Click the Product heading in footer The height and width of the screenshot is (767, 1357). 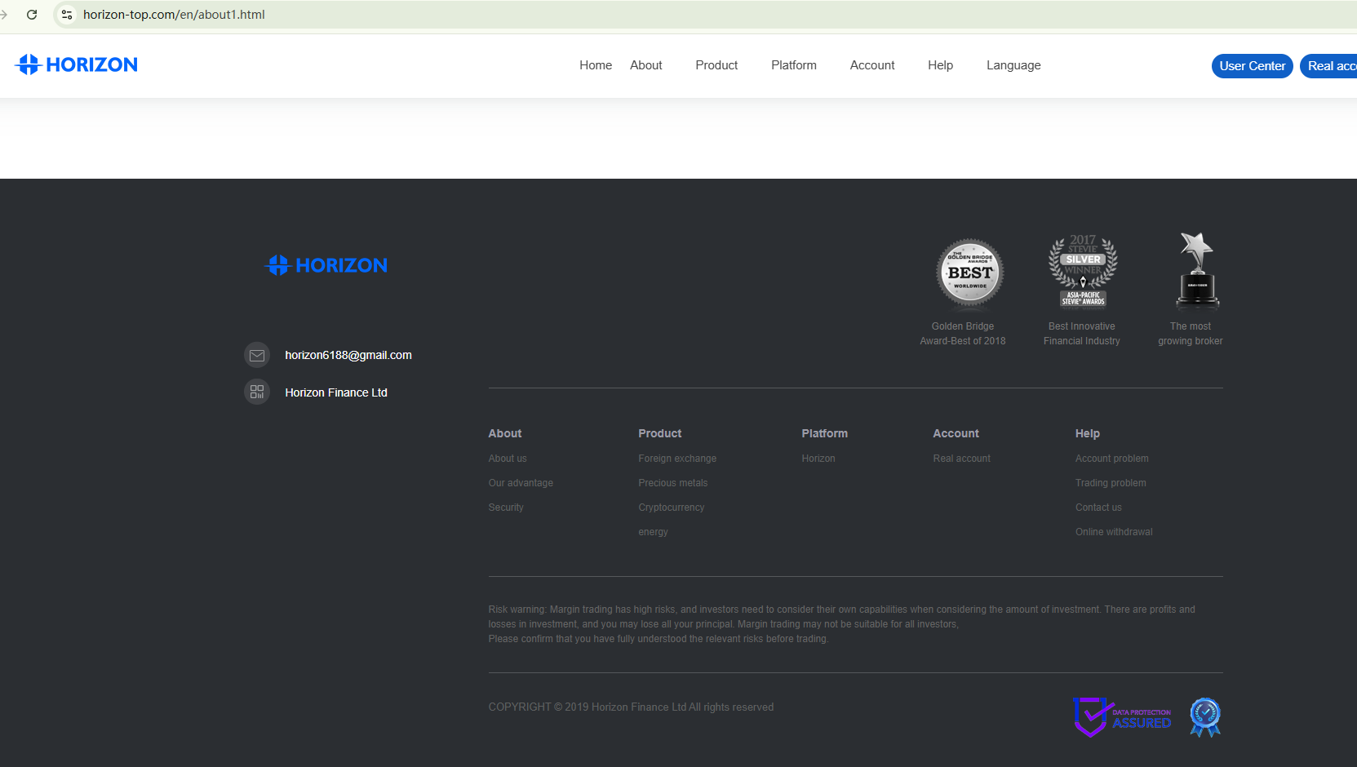coord(660,433)
